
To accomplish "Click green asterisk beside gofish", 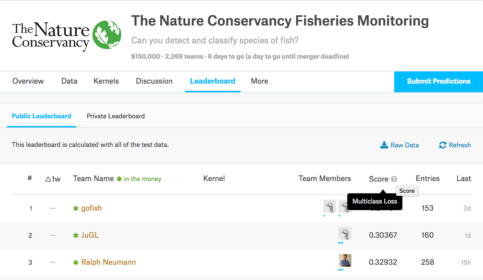I will point(76,208).
